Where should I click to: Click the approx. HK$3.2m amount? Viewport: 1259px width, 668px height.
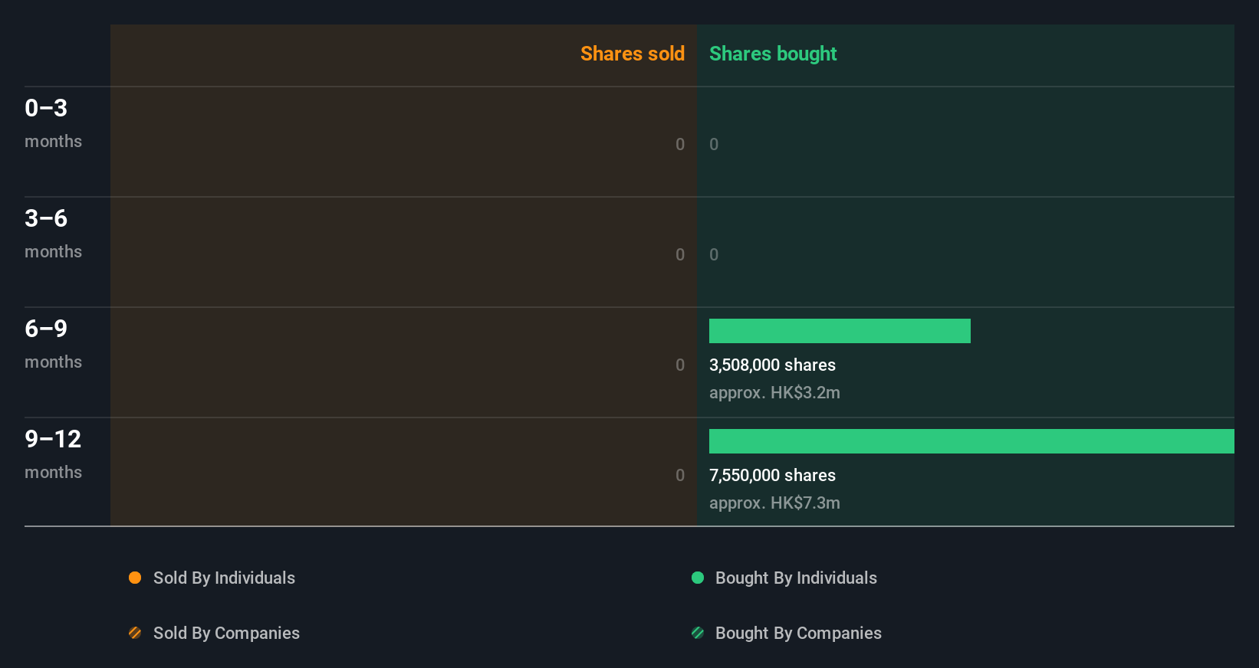774,393
